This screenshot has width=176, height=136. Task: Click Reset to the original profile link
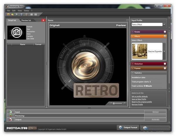tap(142, 102)
